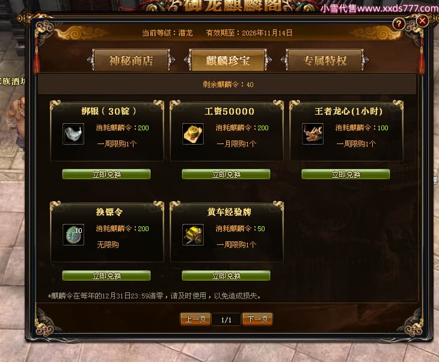Go to previous page with 上一页
The height and width of the screenshot is (362, 439).
[195, 319]
